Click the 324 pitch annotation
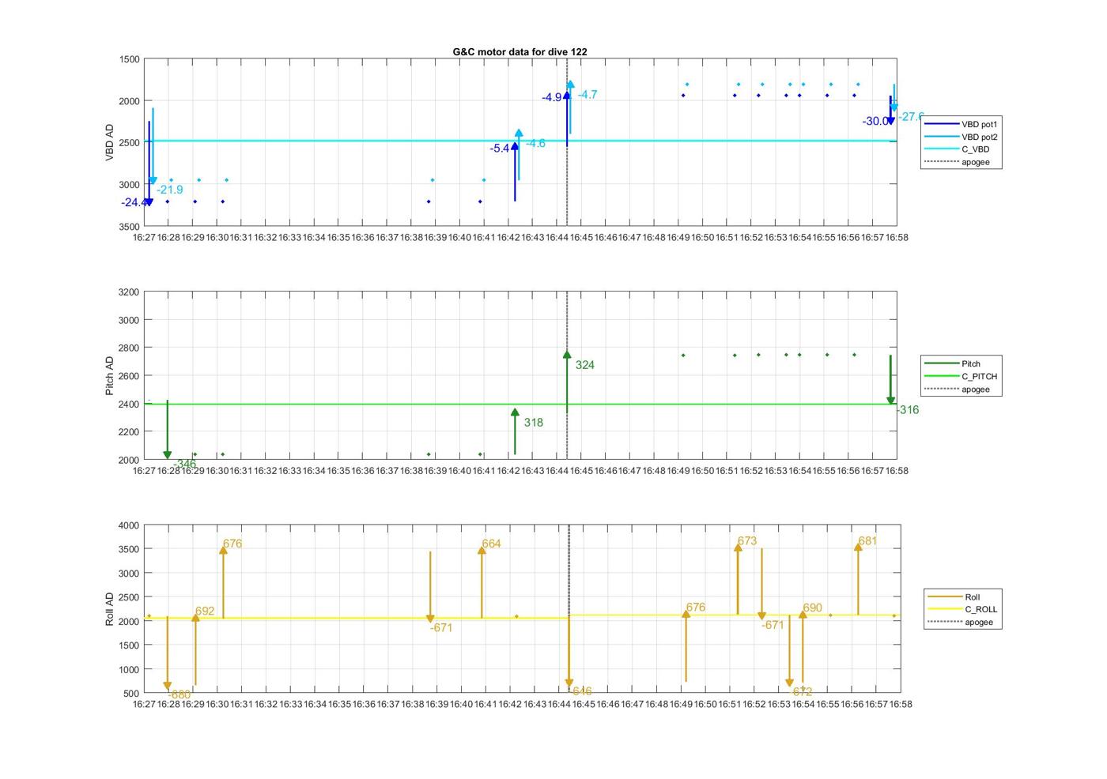 [585, 365]
